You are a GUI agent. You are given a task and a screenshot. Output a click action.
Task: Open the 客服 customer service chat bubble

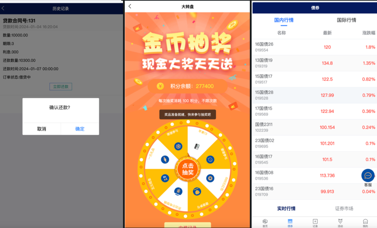(368, 176)
